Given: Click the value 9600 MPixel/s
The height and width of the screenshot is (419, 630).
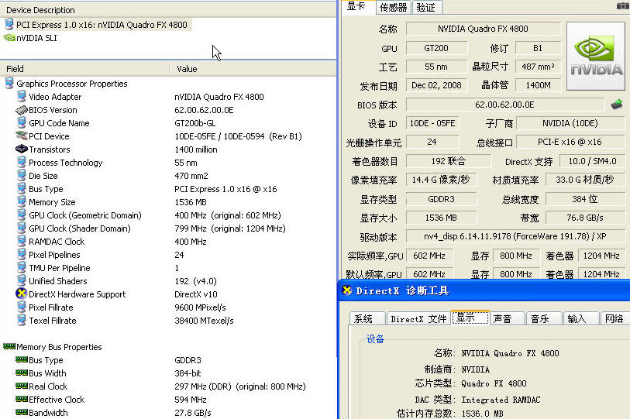Looking at the screenshot, I should click(200, 307).
